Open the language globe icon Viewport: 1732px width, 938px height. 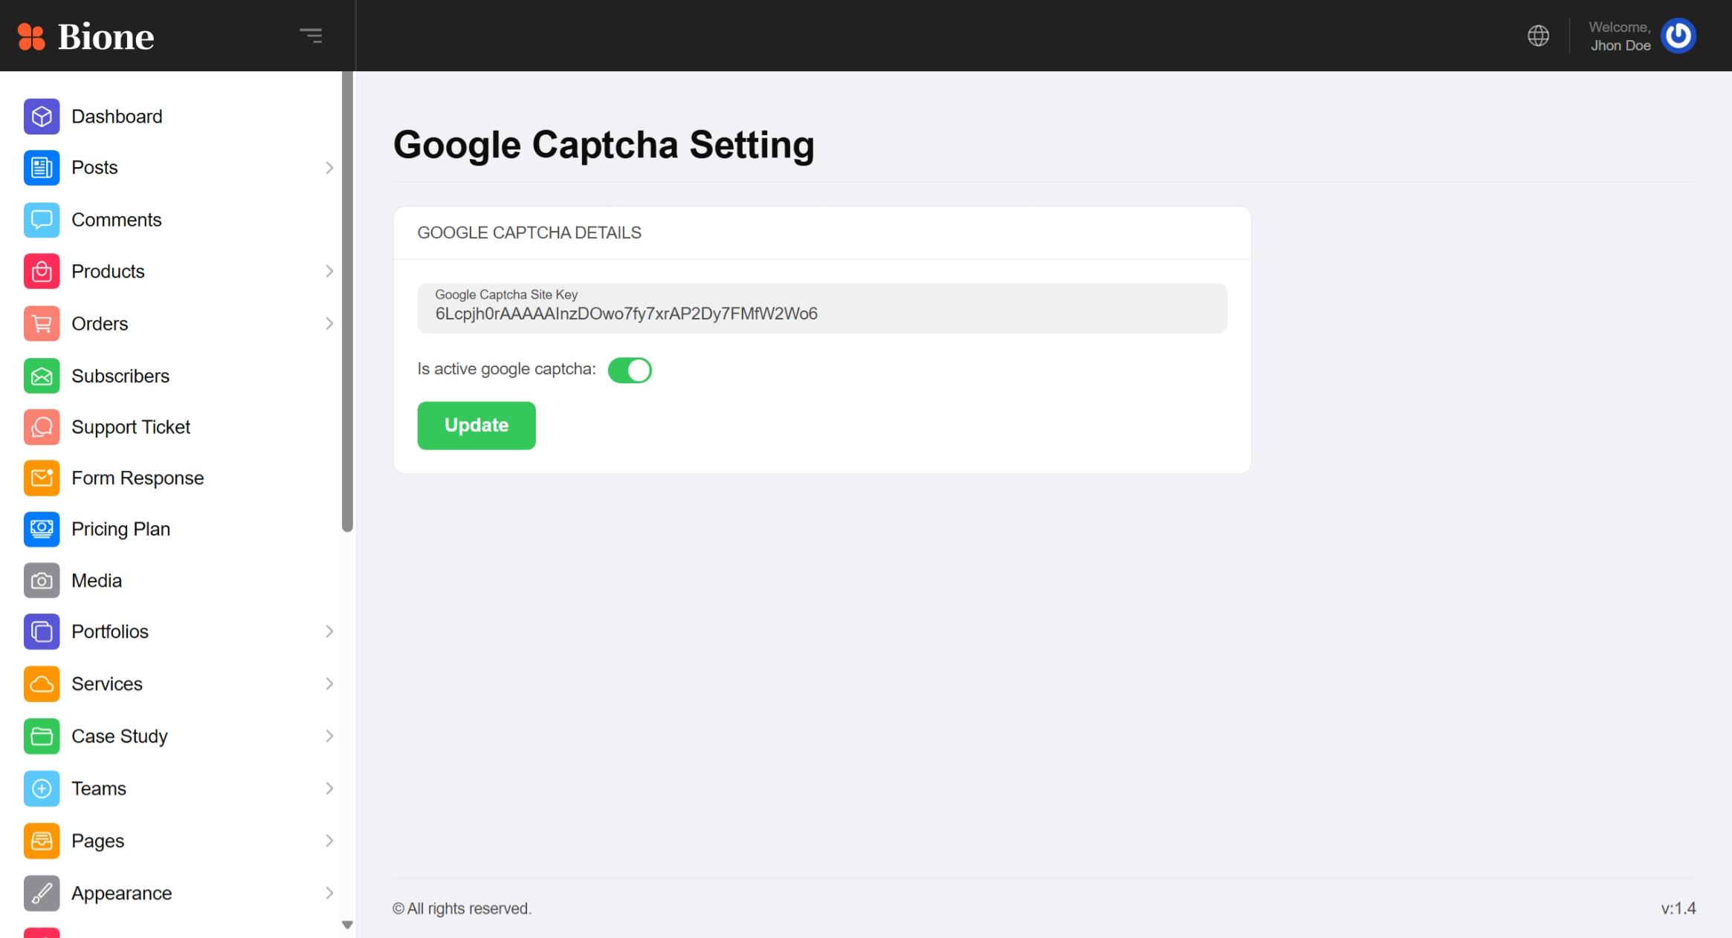click(1538, 36)
